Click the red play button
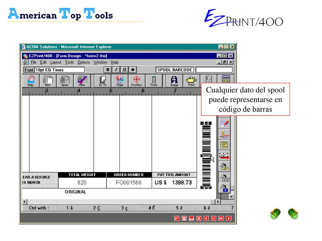 click(228, 218)
